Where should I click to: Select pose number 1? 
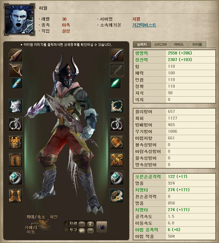pos(82,224)
